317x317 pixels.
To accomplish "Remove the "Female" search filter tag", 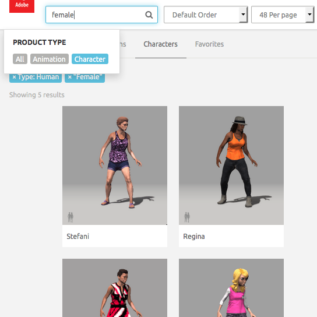I will pos(70,77).
